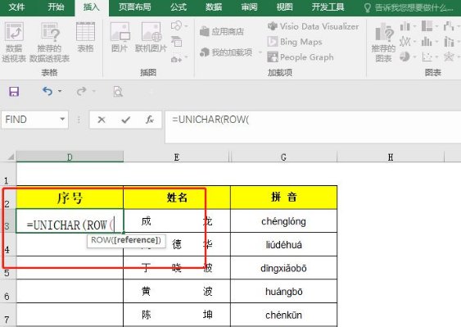Open Recommended PivotTables (推荐的数据透视表)

(x=49, y=42)
